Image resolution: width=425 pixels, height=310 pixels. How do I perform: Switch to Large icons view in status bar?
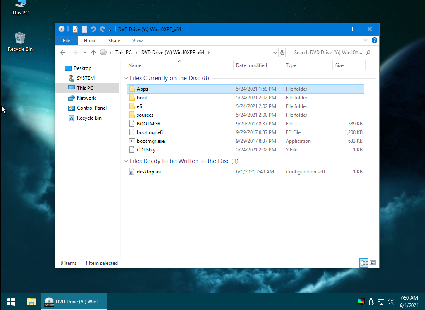click(373, 263)
